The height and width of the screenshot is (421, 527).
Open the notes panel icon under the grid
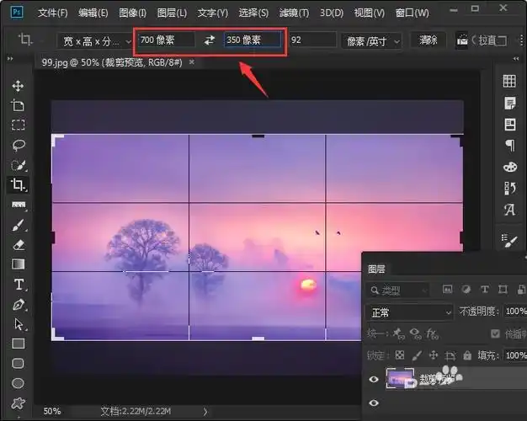pyautogui.click(x=510, y=103)
